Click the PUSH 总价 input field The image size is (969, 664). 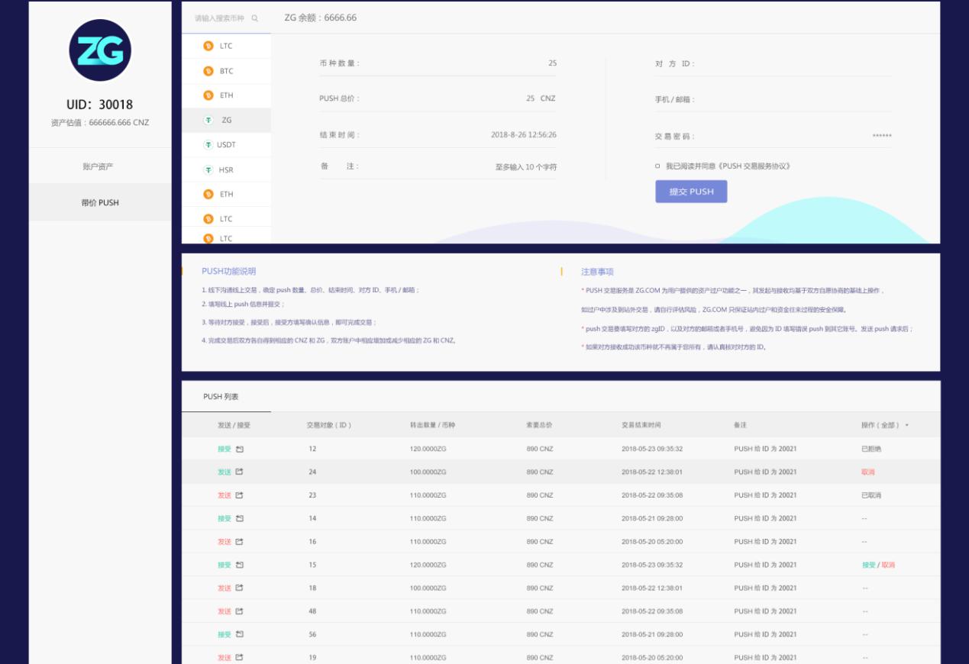tap(438, 98)
